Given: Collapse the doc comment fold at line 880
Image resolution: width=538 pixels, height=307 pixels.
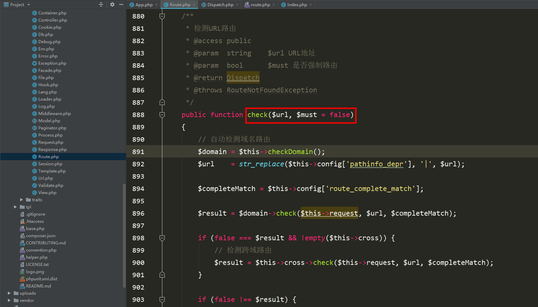Looking at the screenshot, I should coord(162,16).
